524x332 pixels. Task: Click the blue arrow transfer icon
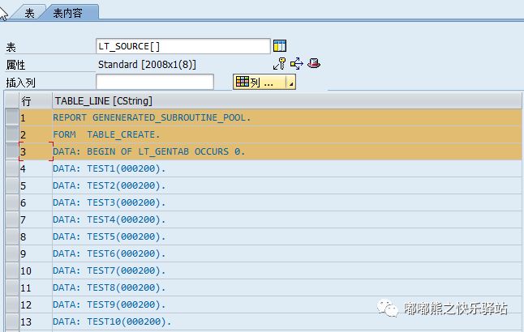296,63
